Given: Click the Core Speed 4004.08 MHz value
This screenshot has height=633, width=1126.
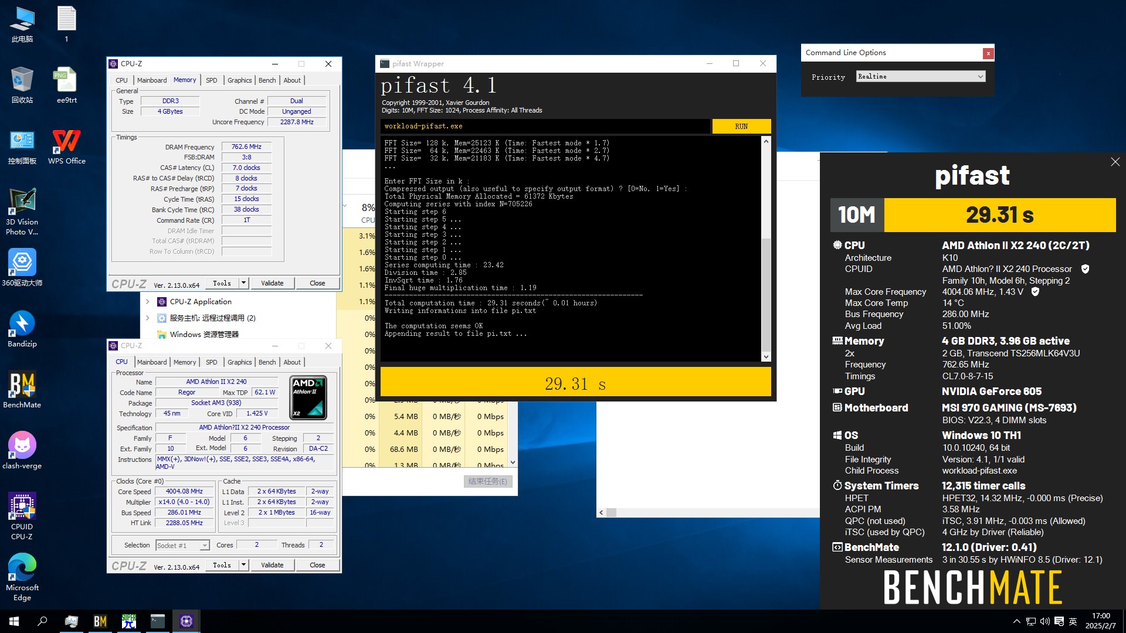Looking at the screenshot, I should [x=184, y=492].
